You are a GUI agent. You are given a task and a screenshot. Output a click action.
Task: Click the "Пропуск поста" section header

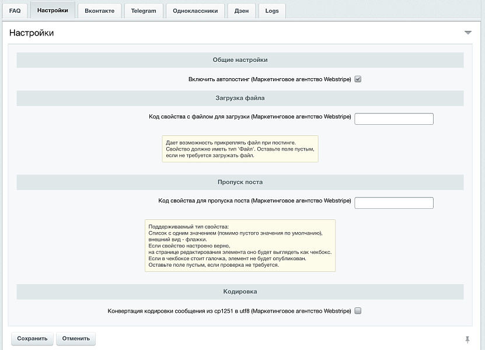coord(241,182)
